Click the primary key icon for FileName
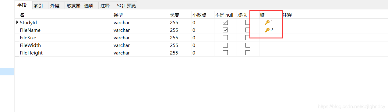 267,30
